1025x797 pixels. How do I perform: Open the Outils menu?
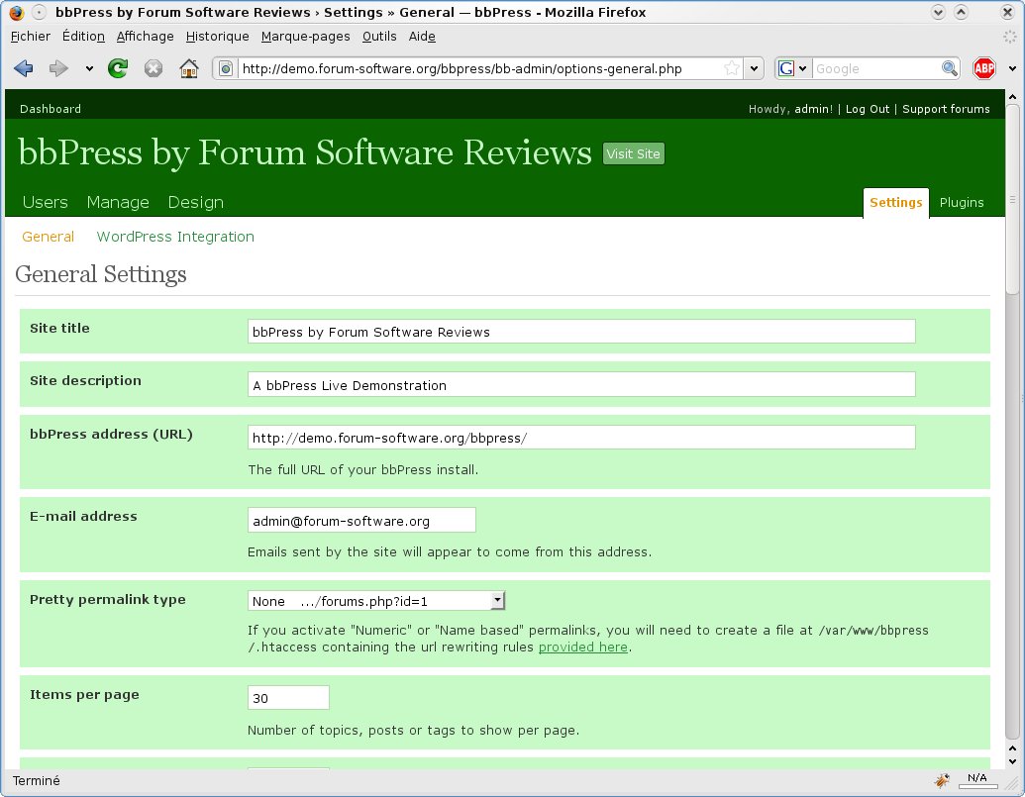pyautogui.click(x=379, y=37)
